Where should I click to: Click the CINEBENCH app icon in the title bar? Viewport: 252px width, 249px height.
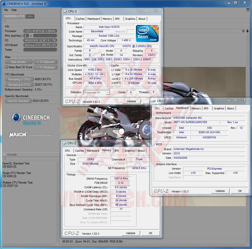tap(4, 4)
